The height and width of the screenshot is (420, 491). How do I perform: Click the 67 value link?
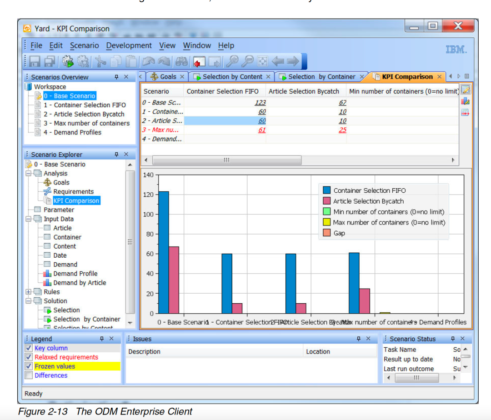[343, 103]
